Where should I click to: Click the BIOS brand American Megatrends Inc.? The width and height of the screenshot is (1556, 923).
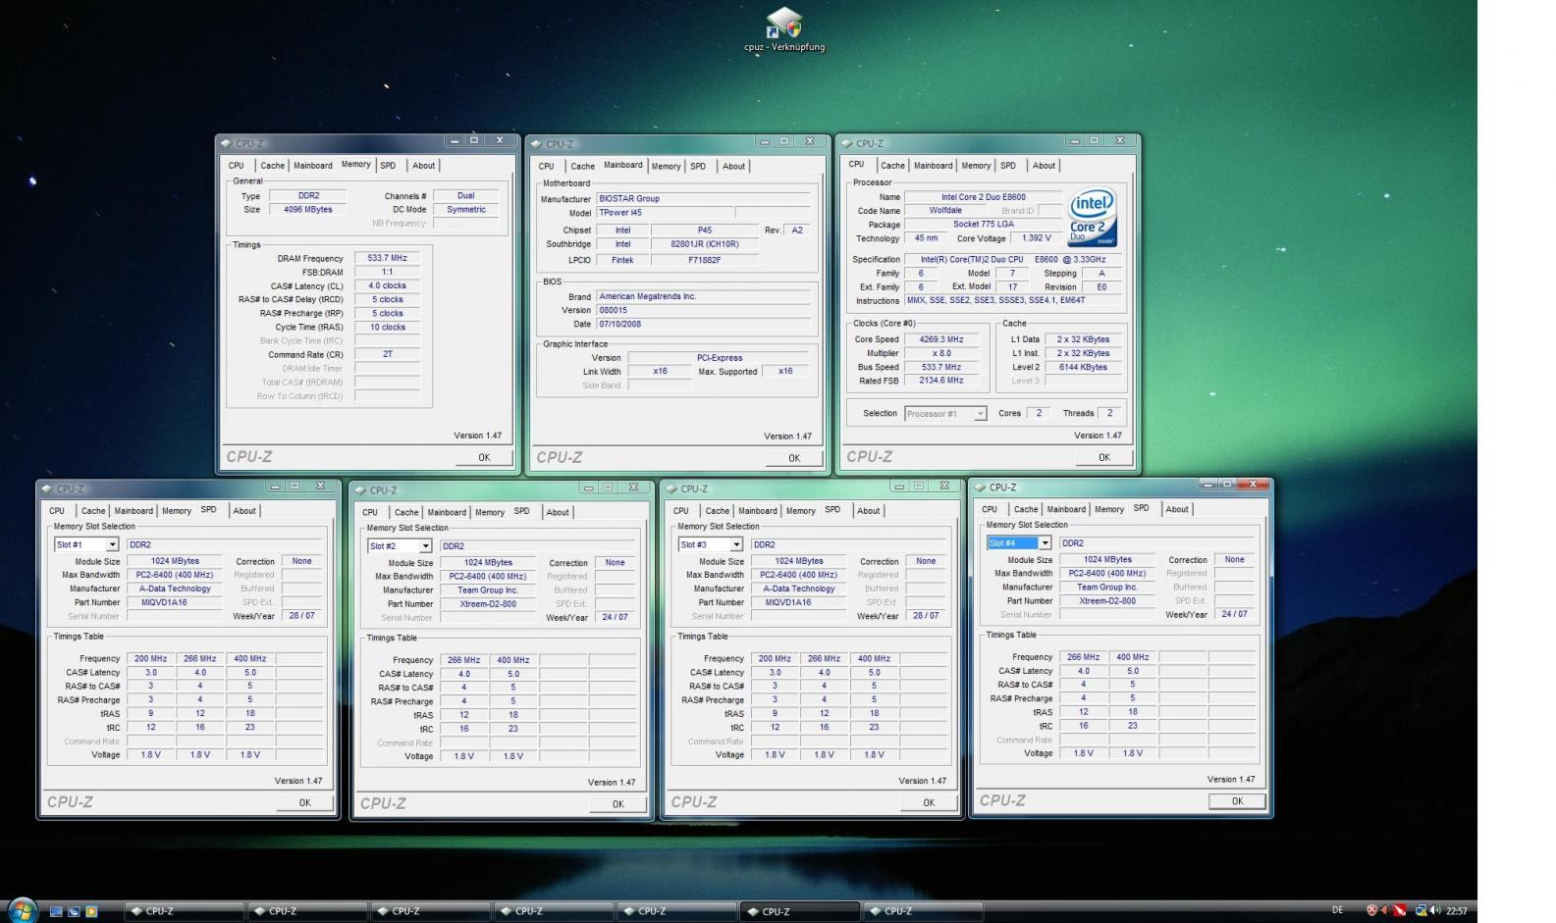pos(704,296)
